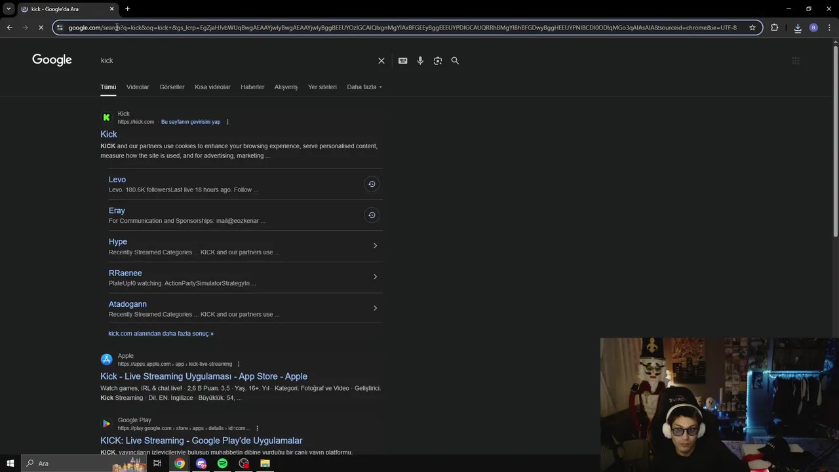839x472 pixels.
Task: Stop page loading in the toolbar
Action: pyautogui.click(x=41, y=28)
